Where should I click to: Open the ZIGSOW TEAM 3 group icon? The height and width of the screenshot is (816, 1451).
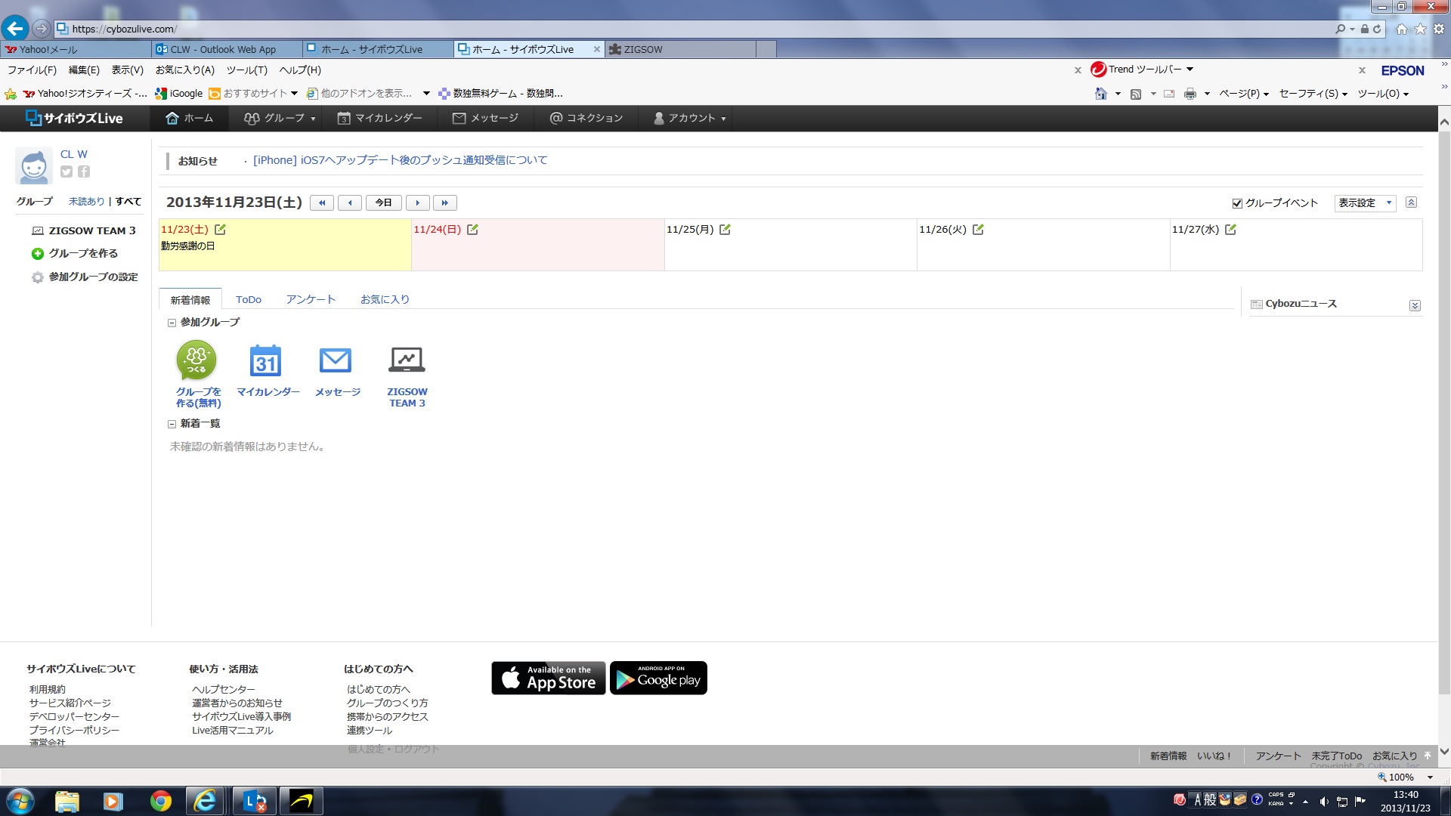(x=407, y=360)
